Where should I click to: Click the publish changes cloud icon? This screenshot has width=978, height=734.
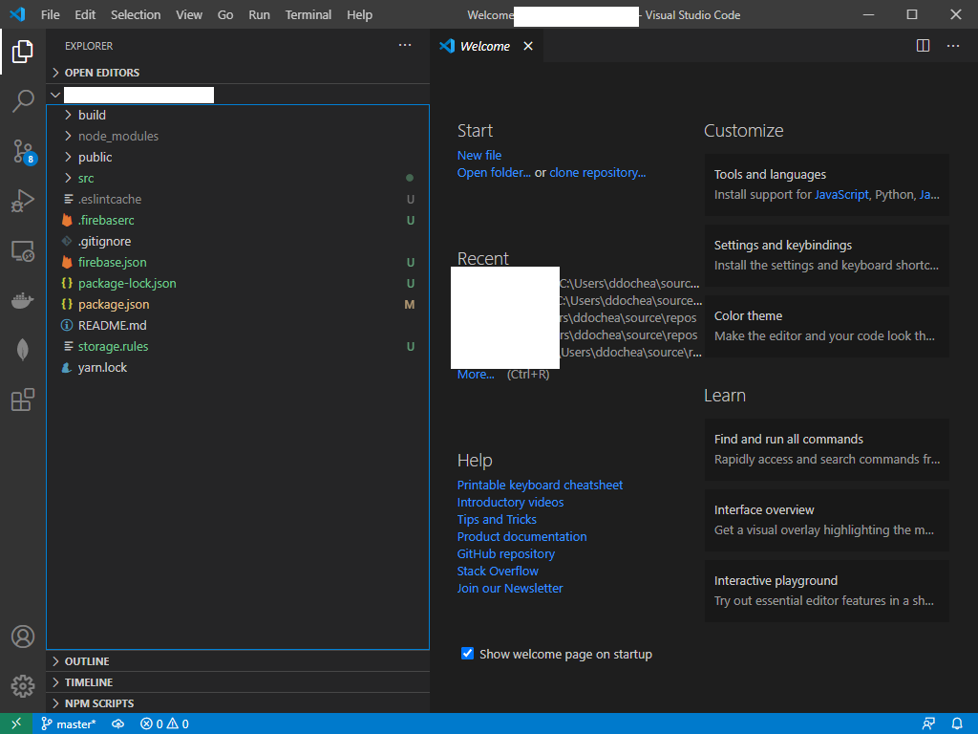coord(117,724)
